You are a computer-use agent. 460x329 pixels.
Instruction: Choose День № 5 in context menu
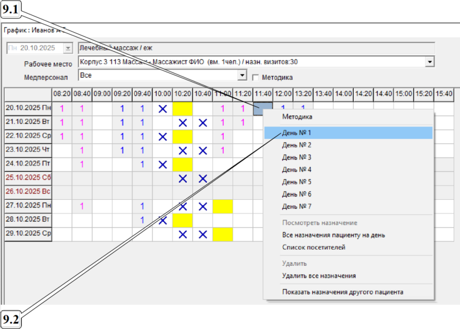point(296,182)
